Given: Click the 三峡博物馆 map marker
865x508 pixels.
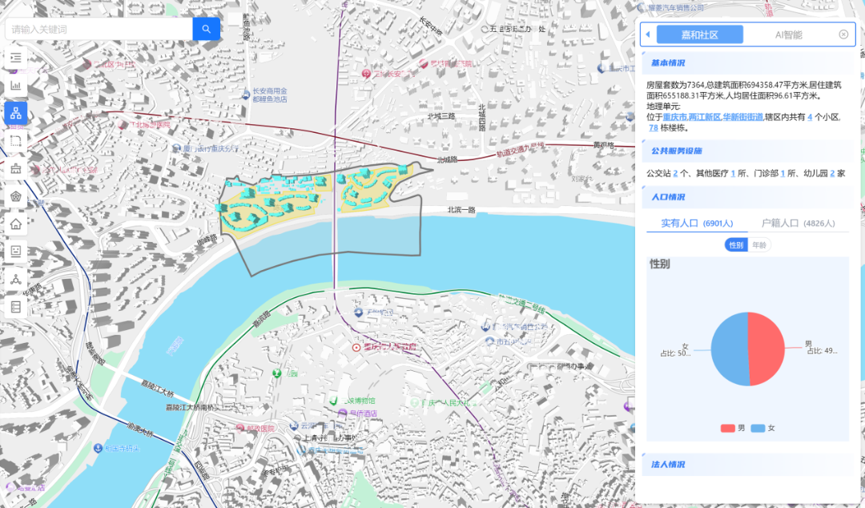Looking at the screenshot, I should coord(333,401).
